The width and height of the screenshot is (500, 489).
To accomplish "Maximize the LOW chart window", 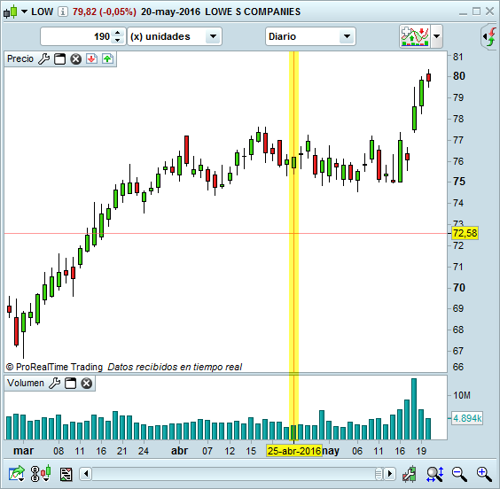I will click(x=476, y=12).
